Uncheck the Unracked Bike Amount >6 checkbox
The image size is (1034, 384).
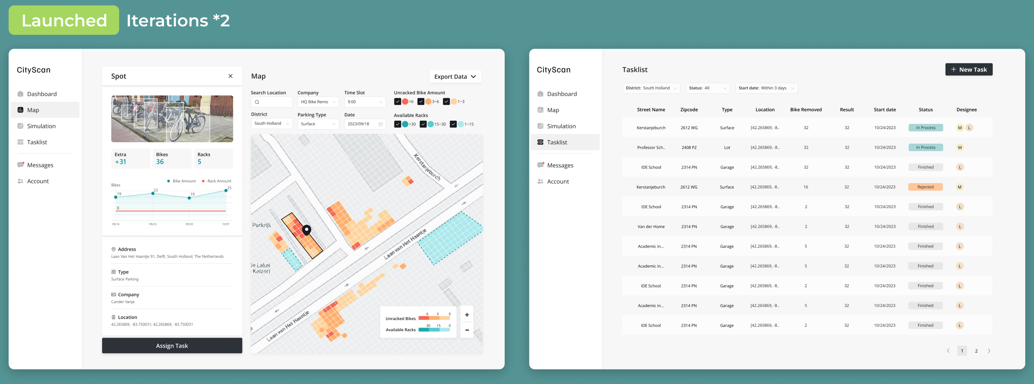(x=397, y=102)
